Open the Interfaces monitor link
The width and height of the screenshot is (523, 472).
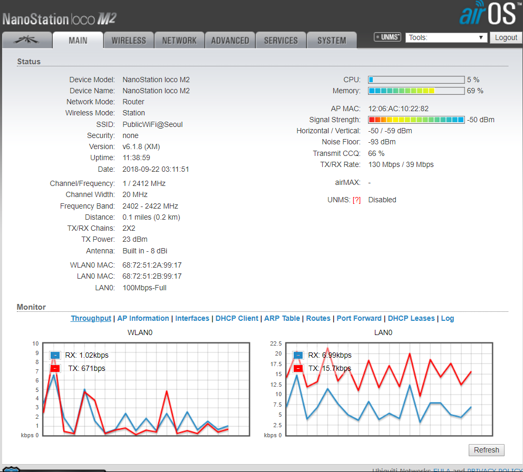[x=192, y=318]
